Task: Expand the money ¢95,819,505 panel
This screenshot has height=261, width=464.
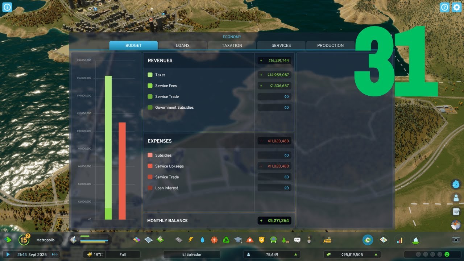Action: pos(352,254)
